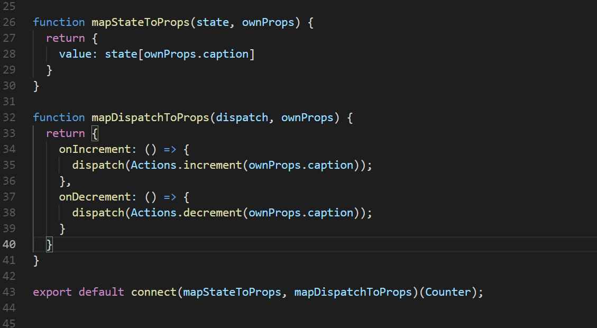The height and width of the screenshot is (328, 597).
Task: Click the dispatch parameter on line 32
Action: click(x=242, y=117)
